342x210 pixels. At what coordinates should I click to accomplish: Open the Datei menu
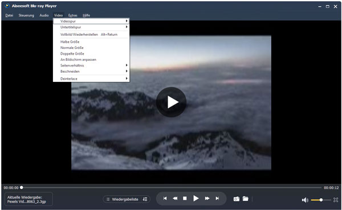(9, 15)
